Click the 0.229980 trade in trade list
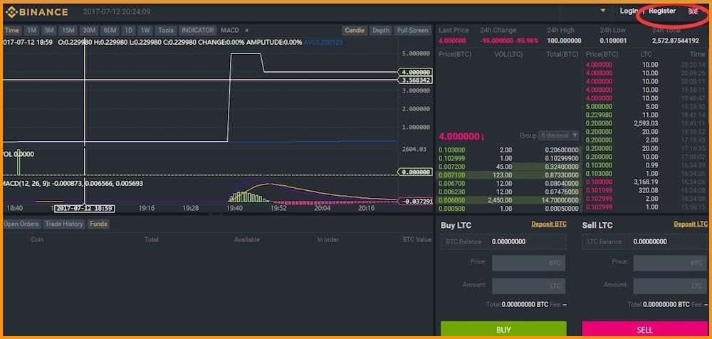This screenshot has height=339, width=712. click(x=646, y=115)
